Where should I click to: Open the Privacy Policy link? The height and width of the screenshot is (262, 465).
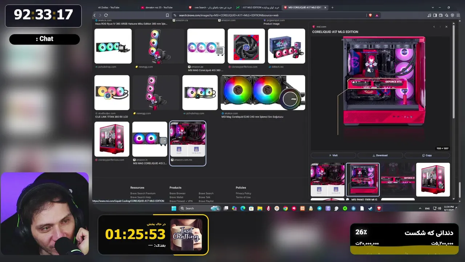pos(243,194)
